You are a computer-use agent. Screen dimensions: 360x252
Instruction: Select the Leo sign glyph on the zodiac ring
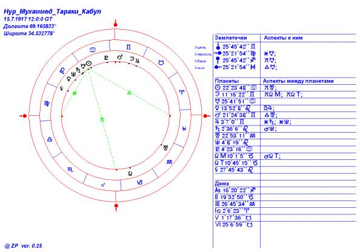pos(62,71)
